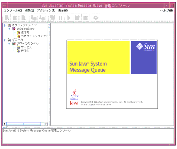Collapse the オブジェクトストア tree node handle

pos(5,25)
